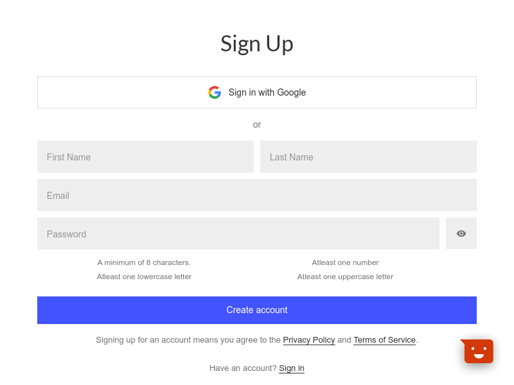
Task: Click the 'Atleast one number' hint
Action: [x=345, y=262]
